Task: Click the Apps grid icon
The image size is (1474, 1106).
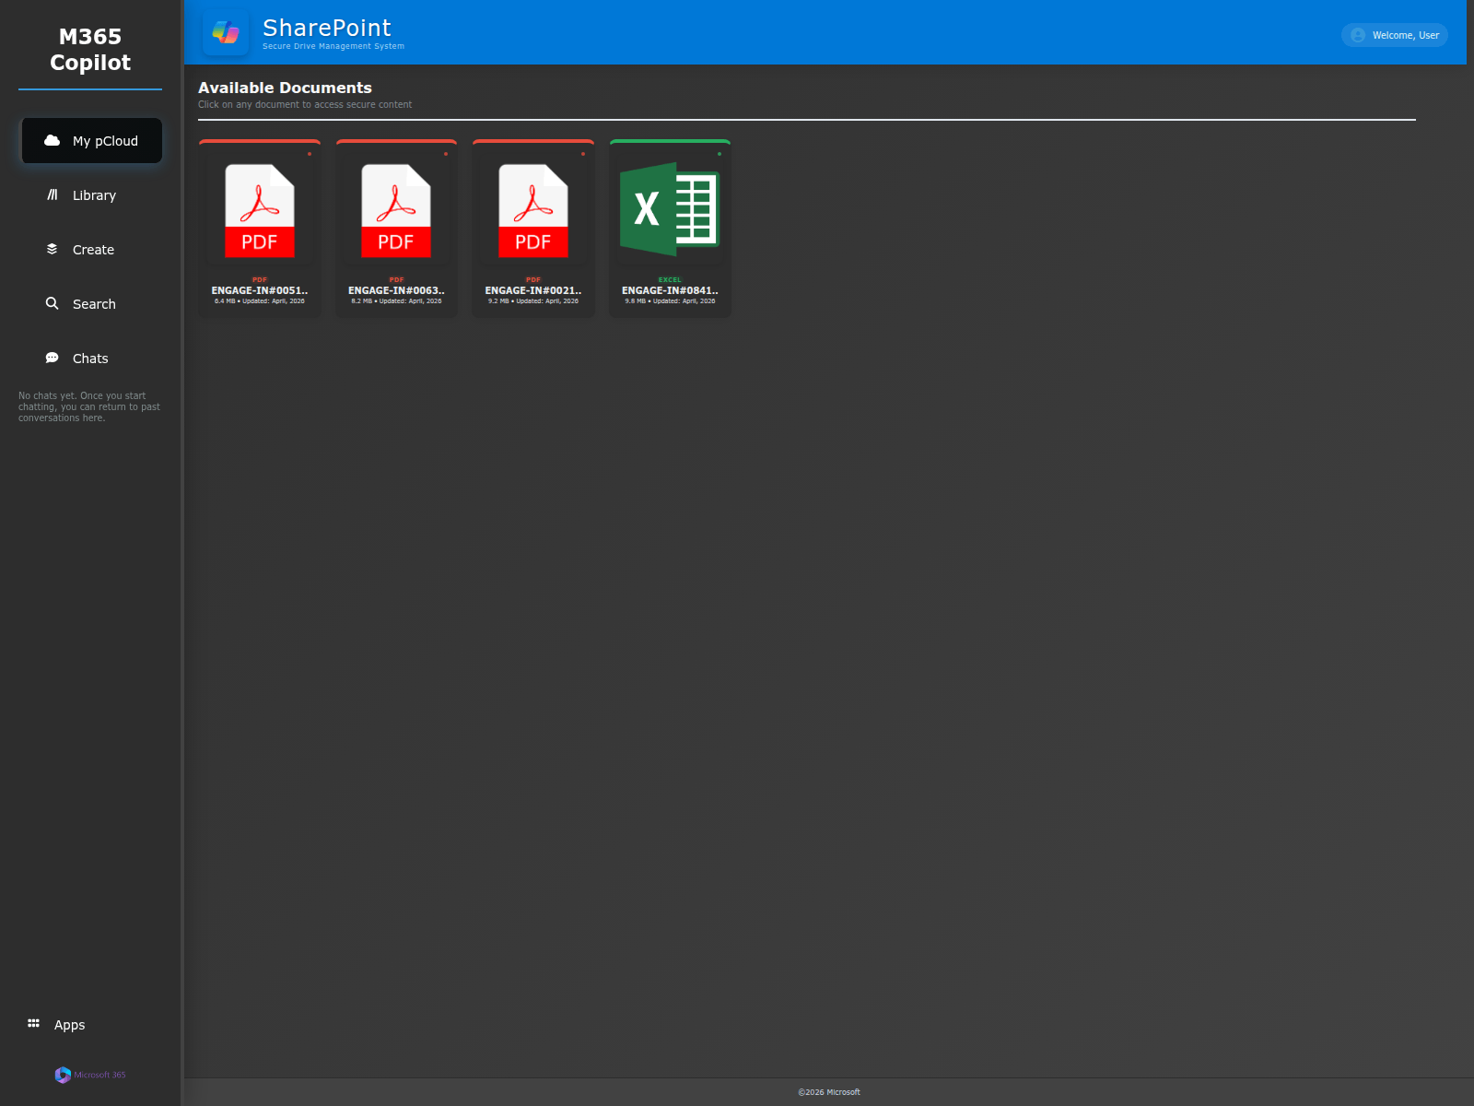Action: tap(34, 1024)
